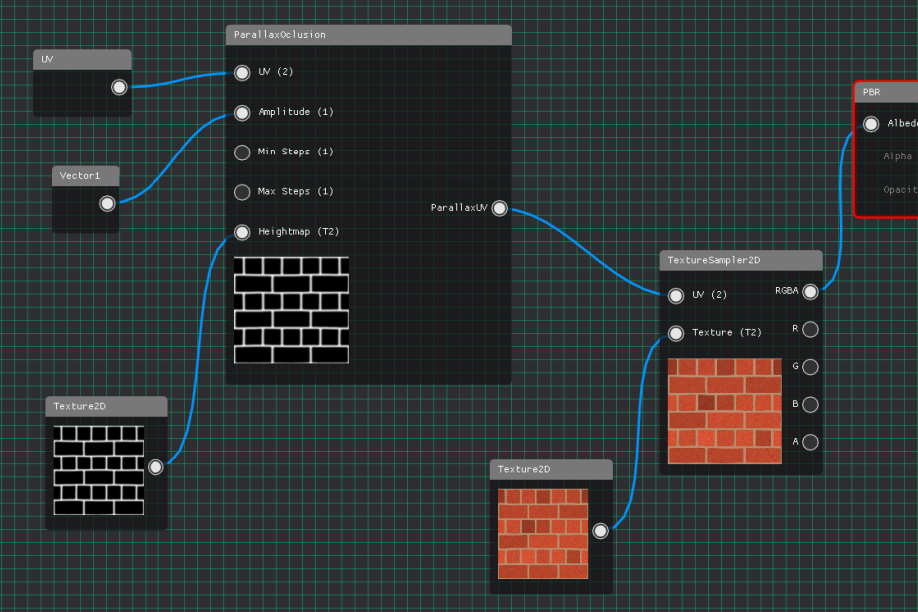Select the ParallaxUV output port
The image size is (918, 612).
click(499, 208)
